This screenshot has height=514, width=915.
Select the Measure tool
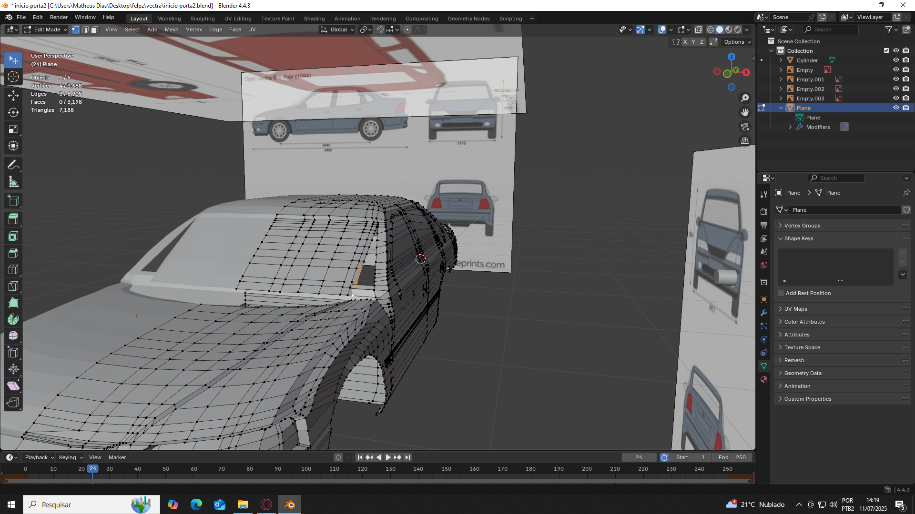(x=13, y=182)
